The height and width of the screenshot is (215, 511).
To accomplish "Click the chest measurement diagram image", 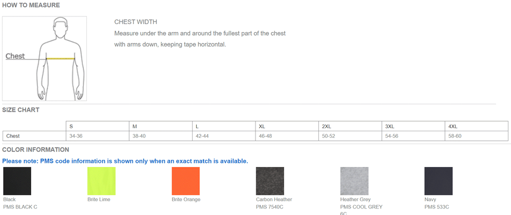I will pyautogui.click(x=44, y=58).
